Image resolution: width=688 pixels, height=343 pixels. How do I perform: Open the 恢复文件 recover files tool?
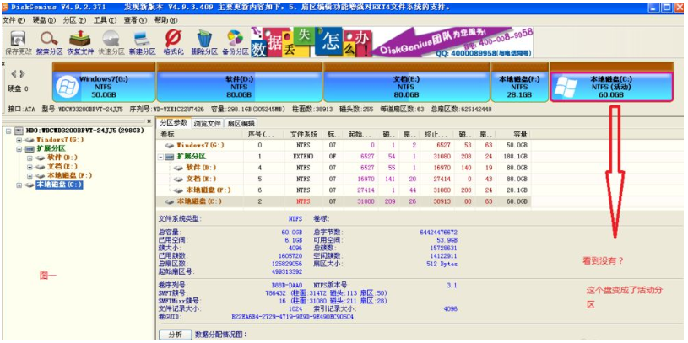tap(80, 40)
